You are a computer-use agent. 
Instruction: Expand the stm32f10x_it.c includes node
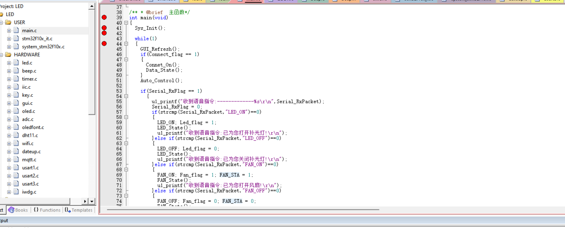click(9, 39)
